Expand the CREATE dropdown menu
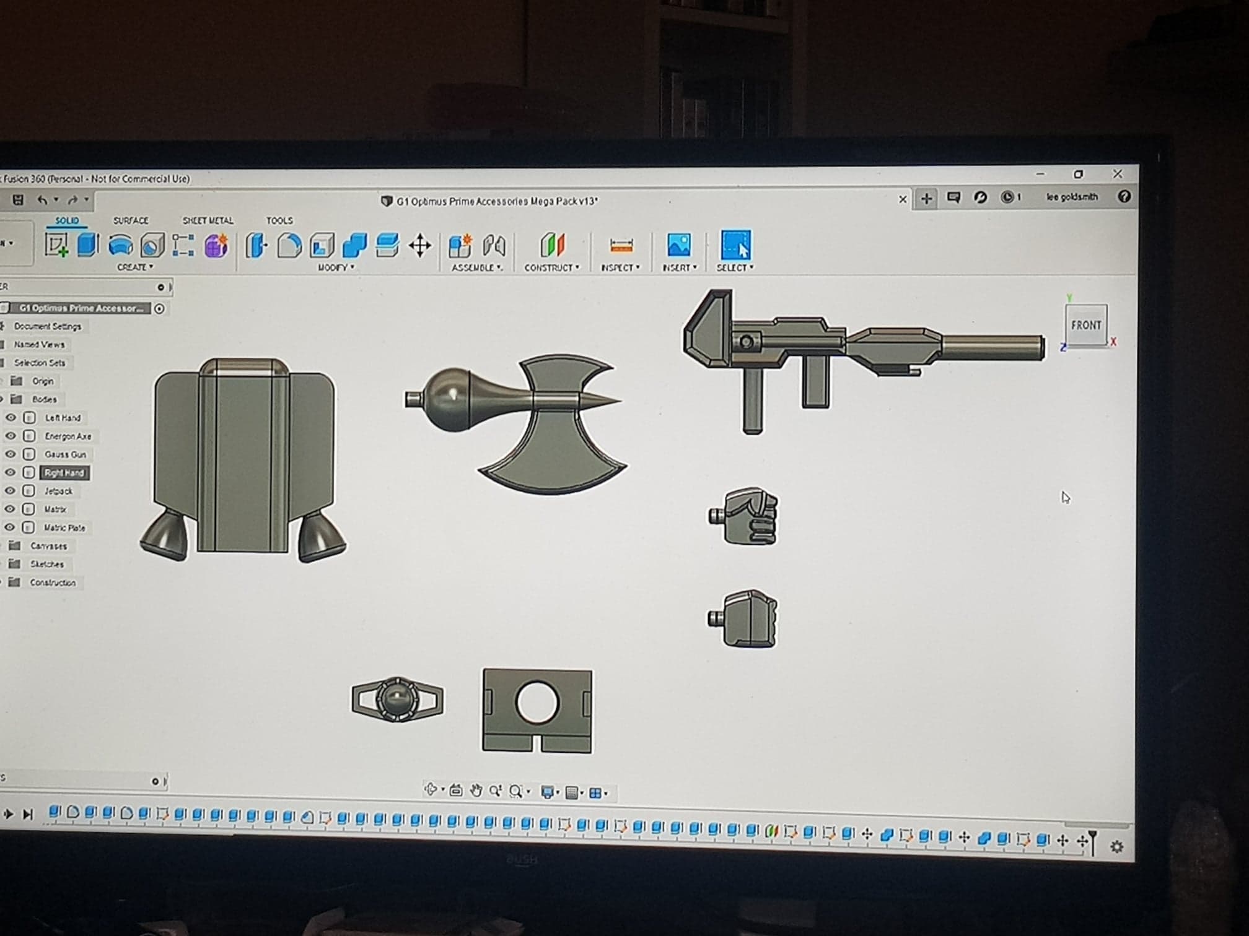The width and height of the screenshot is (1249, 936). click(135, 267)
